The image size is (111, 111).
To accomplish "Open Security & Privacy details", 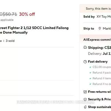I will pos(100,99).
